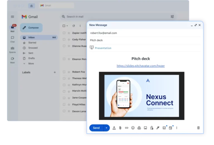Toggle confidential mode lock icon

(152, 128)
